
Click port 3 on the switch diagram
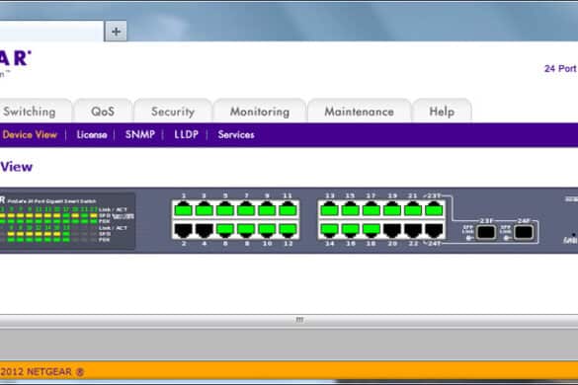[204, 209]
